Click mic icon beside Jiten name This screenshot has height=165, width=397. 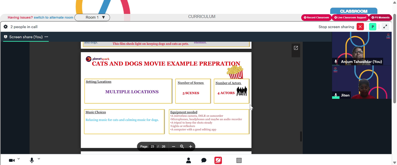336,95
